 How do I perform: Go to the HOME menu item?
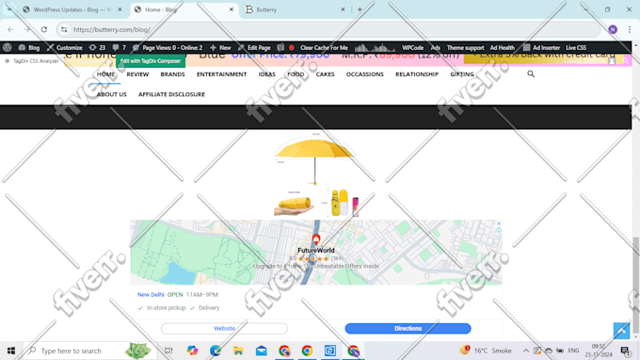click(x=105, y=74)
